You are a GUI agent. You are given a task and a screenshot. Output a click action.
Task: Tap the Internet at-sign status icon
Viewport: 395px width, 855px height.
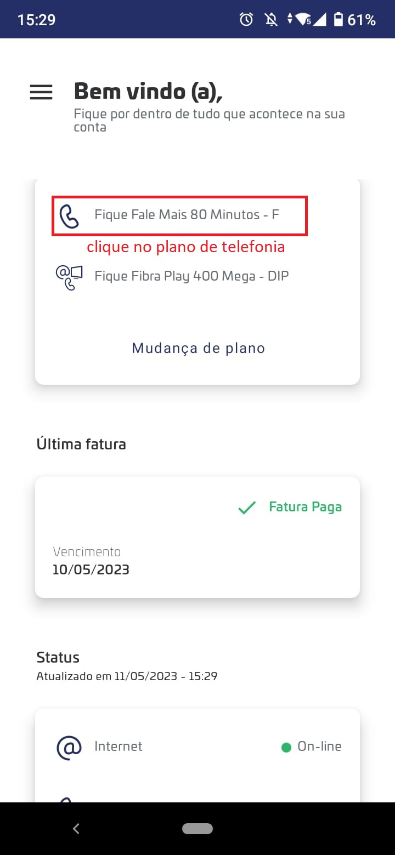pos(69,747)
